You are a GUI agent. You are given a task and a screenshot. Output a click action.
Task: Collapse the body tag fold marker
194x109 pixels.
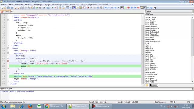coord(8,48)
